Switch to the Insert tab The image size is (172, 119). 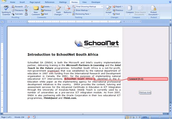click(22, 2)
